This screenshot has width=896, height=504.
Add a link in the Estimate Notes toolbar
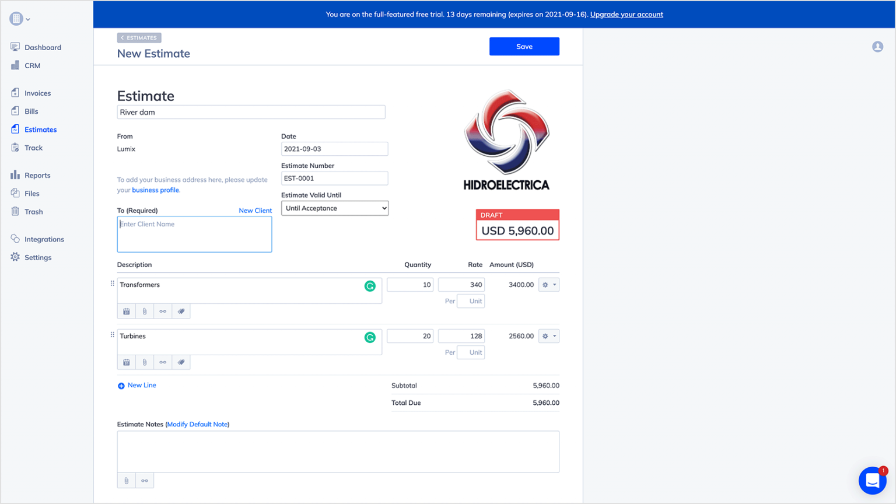click(144, 480)
